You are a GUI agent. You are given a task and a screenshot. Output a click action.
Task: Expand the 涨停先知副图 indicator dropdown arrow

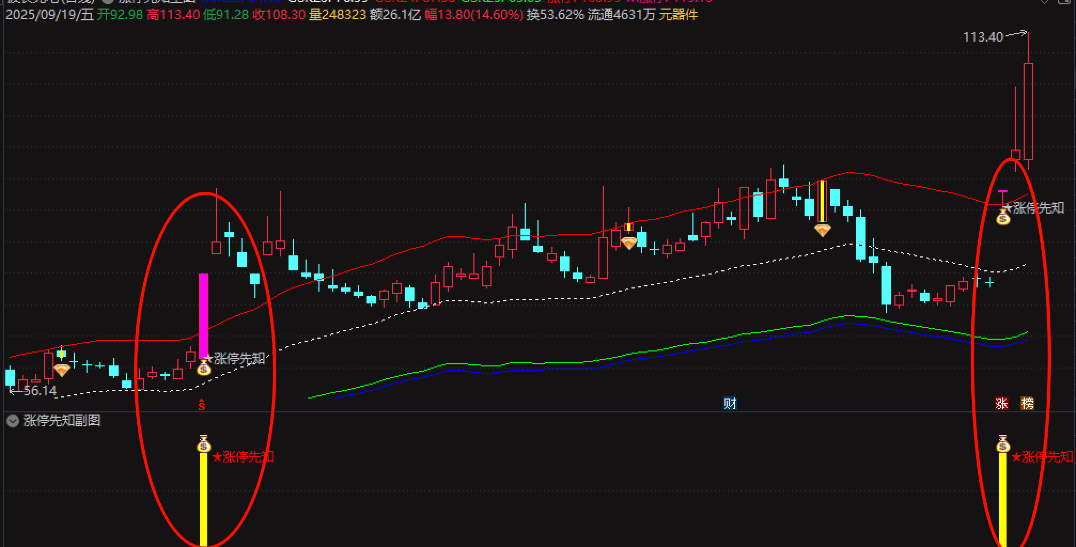pos(12,421)
